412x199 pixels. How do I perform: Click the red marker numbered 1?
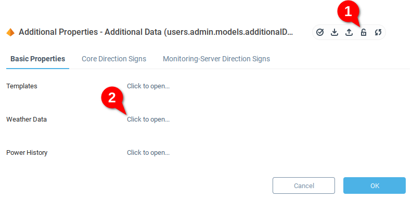[x=348, y=12]
